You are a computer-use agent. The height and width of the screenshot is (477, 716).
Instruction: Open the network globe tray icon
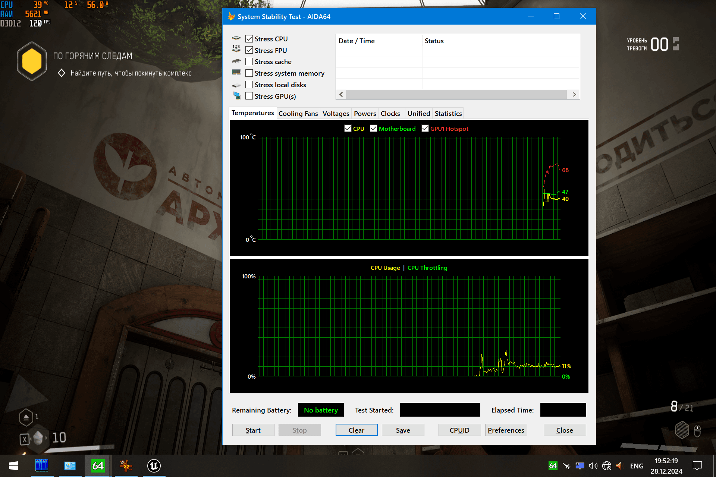607,466
